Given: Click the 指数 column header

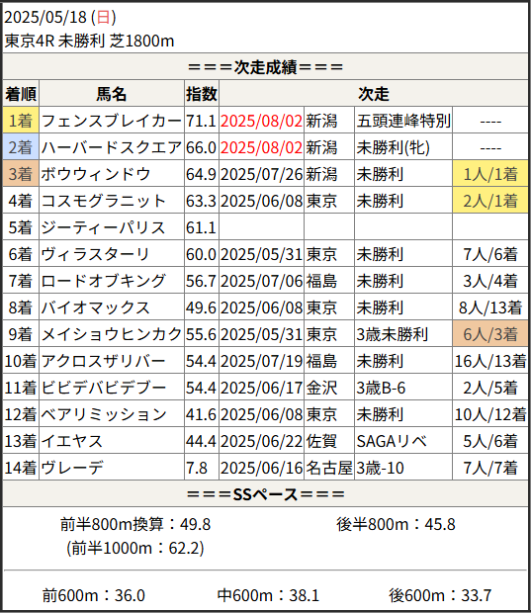Looking at the screenshot, I should [x=202, y=94].
